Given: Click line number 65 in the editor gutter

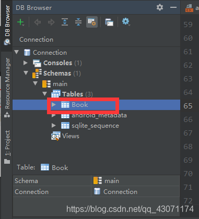Looking at the screenshot, I should coord(188,106).
